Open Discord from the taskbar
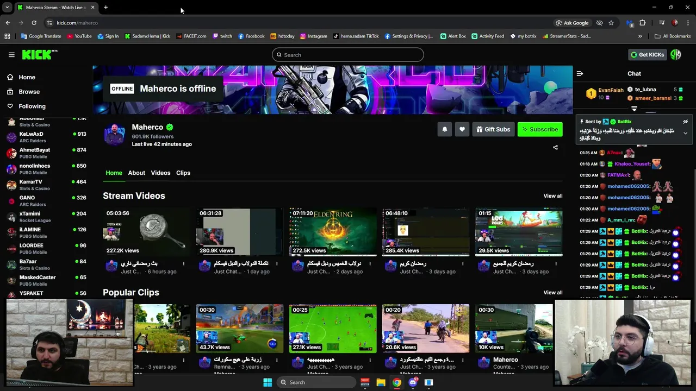 coord(413,382)
